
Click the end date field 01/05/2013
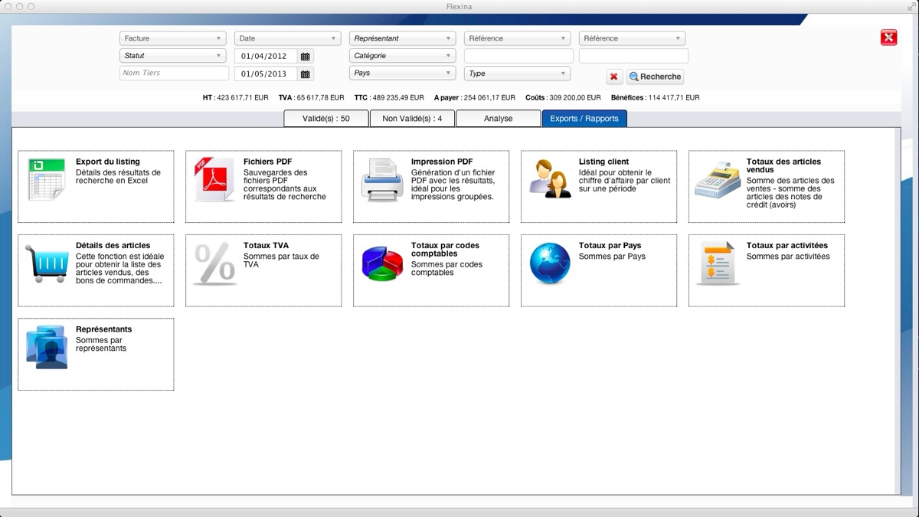266,74
